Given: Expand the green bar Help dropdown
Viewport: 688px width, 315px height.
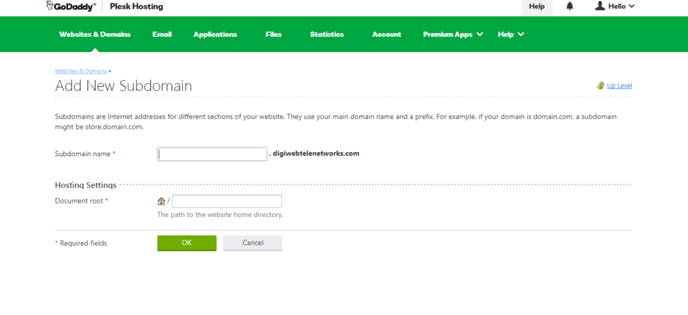Looking at the screenshot, I should (x=511, y=34).
